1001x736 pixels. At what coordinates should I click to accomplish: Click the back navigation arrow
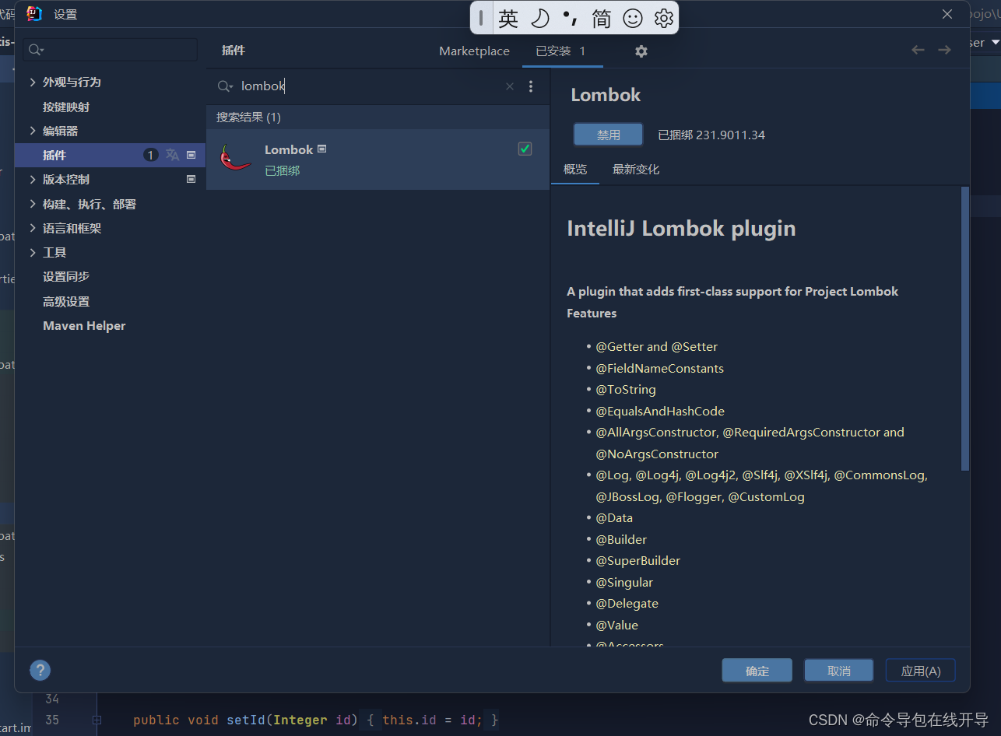point(918,50)
